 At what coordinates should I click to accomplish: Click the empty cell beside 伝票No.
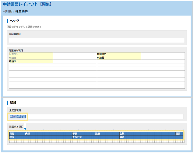pos(75,54)
